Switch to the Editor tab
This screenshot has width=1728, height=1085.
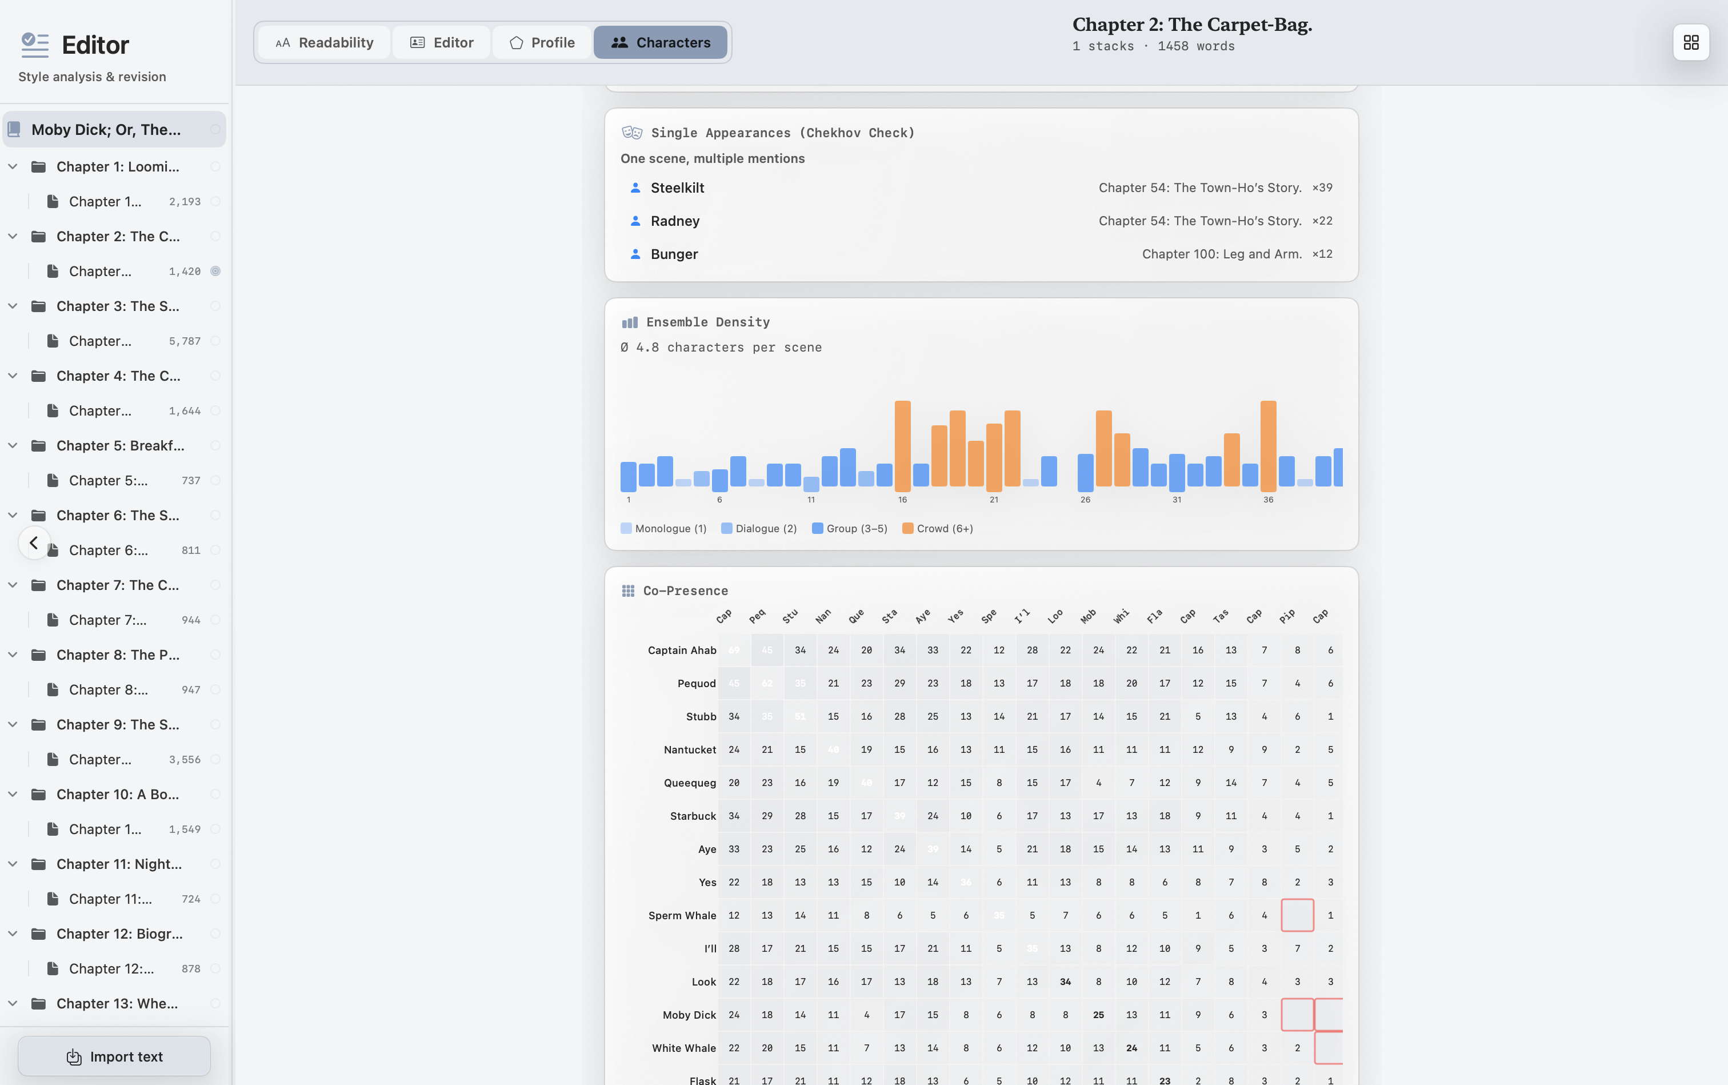[442, 42]
